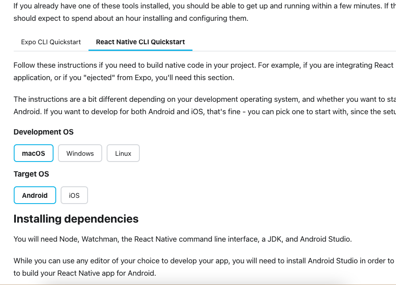Click the paragraph starting 'Follow these instructions'

pyautogui.click(x=177, y=65)
